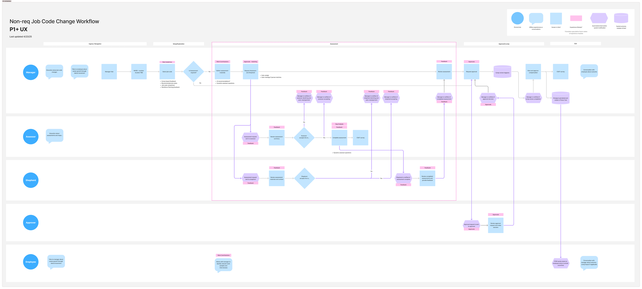The width and height of the screenshot is (642, 289).
Task: Select the Request Assessors and Shepherd box
Action: click(x=250, y=72)
